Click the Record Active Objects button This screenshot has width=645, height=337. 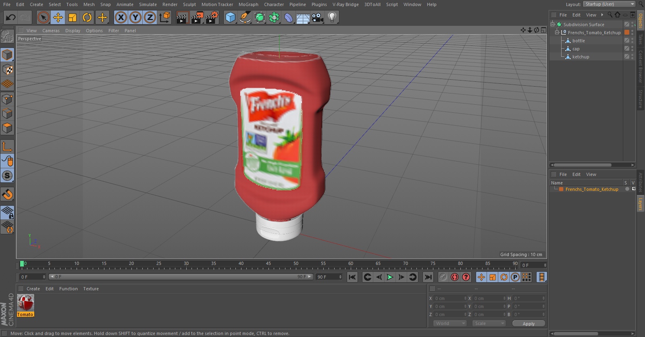point(443,277)
